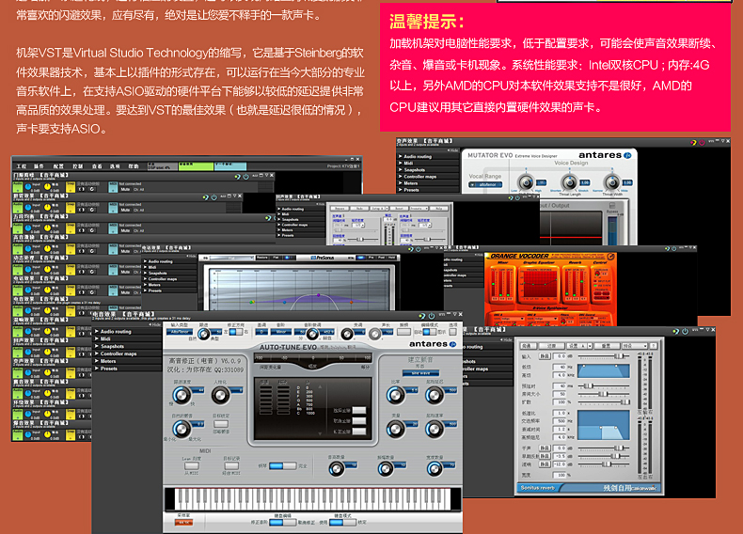The width and height of the screenshot is (743, 534).
Task: Open the last menu in the rack menu bar
Action: point(134,166)
